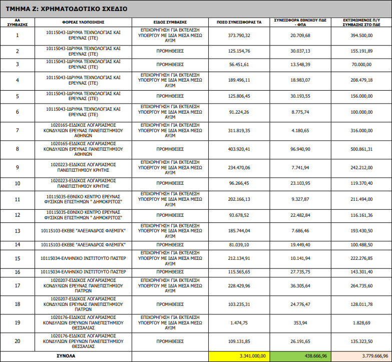Click the ΕΙΔΟΣ ΣΥΜΒΑΣΗΣ column header
This screenshot has width=392, height=362.
click(x=170, y=23)
